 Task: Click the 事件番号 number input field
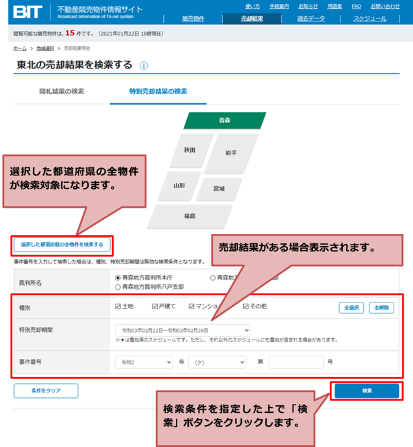[296, 362]
